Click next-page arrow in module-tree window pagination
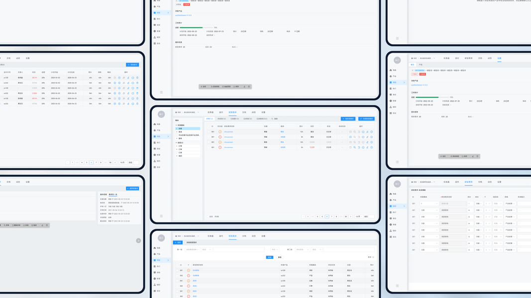The height and width of the screenshot is (298, 531). tap(351, 217)
